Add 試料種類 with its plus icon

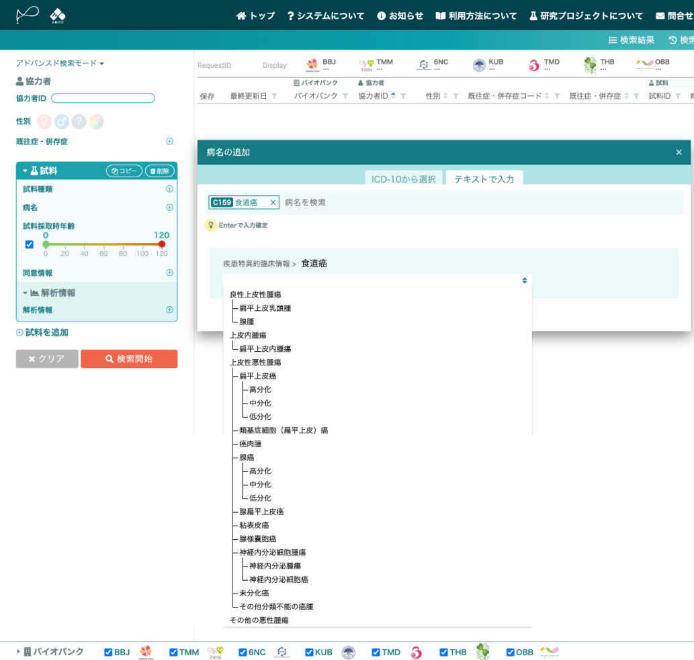(x=169, y=189)
